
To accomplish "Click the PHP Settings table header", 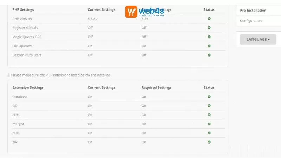I will click(x=23, y=9).
